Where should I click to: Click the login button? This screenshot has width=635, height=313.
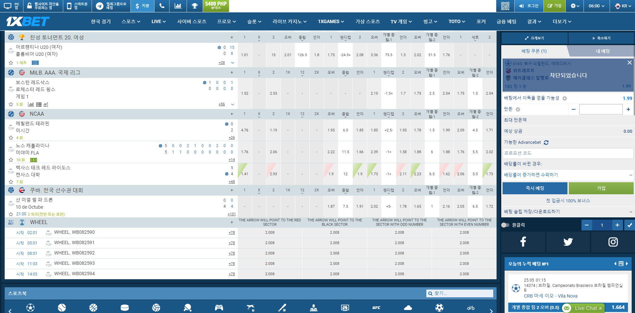529,6
